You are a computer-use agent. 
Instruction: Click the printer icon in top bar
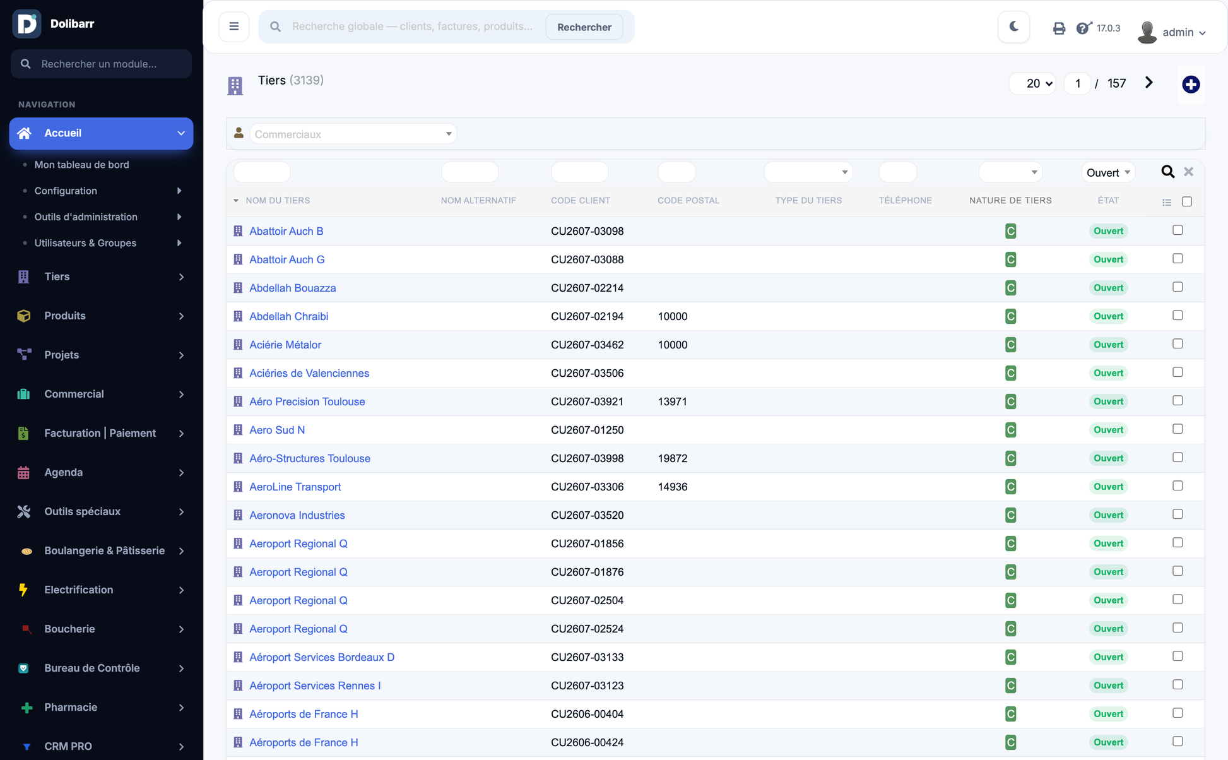click(x=1059, y=28)
